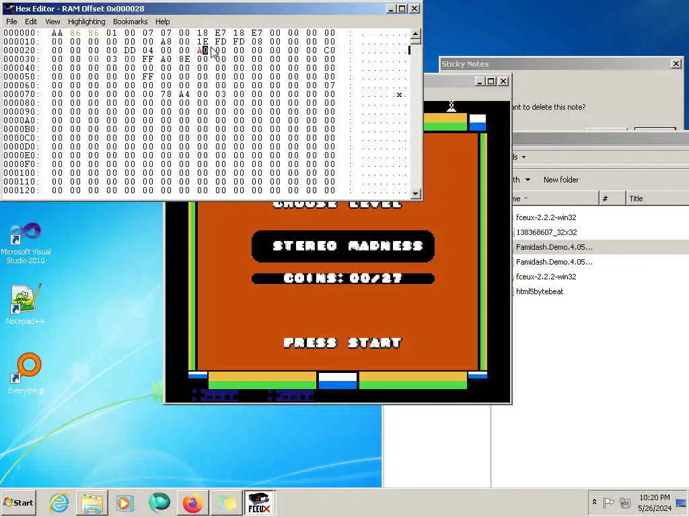Open Windows Explorer from the taskbar

92,502
